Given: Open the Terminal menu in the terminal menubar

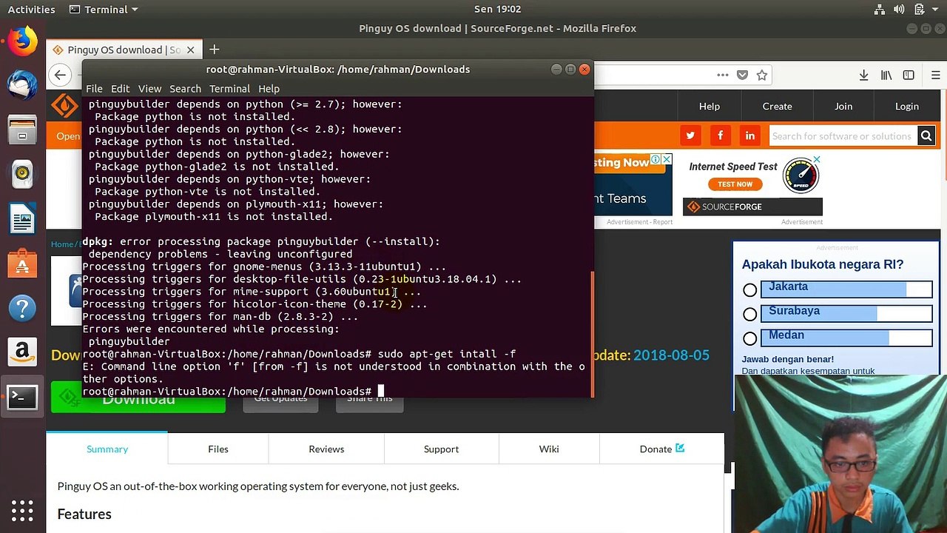Looking at the screenshot, I should pyautogui.click(x=229, y=89).
